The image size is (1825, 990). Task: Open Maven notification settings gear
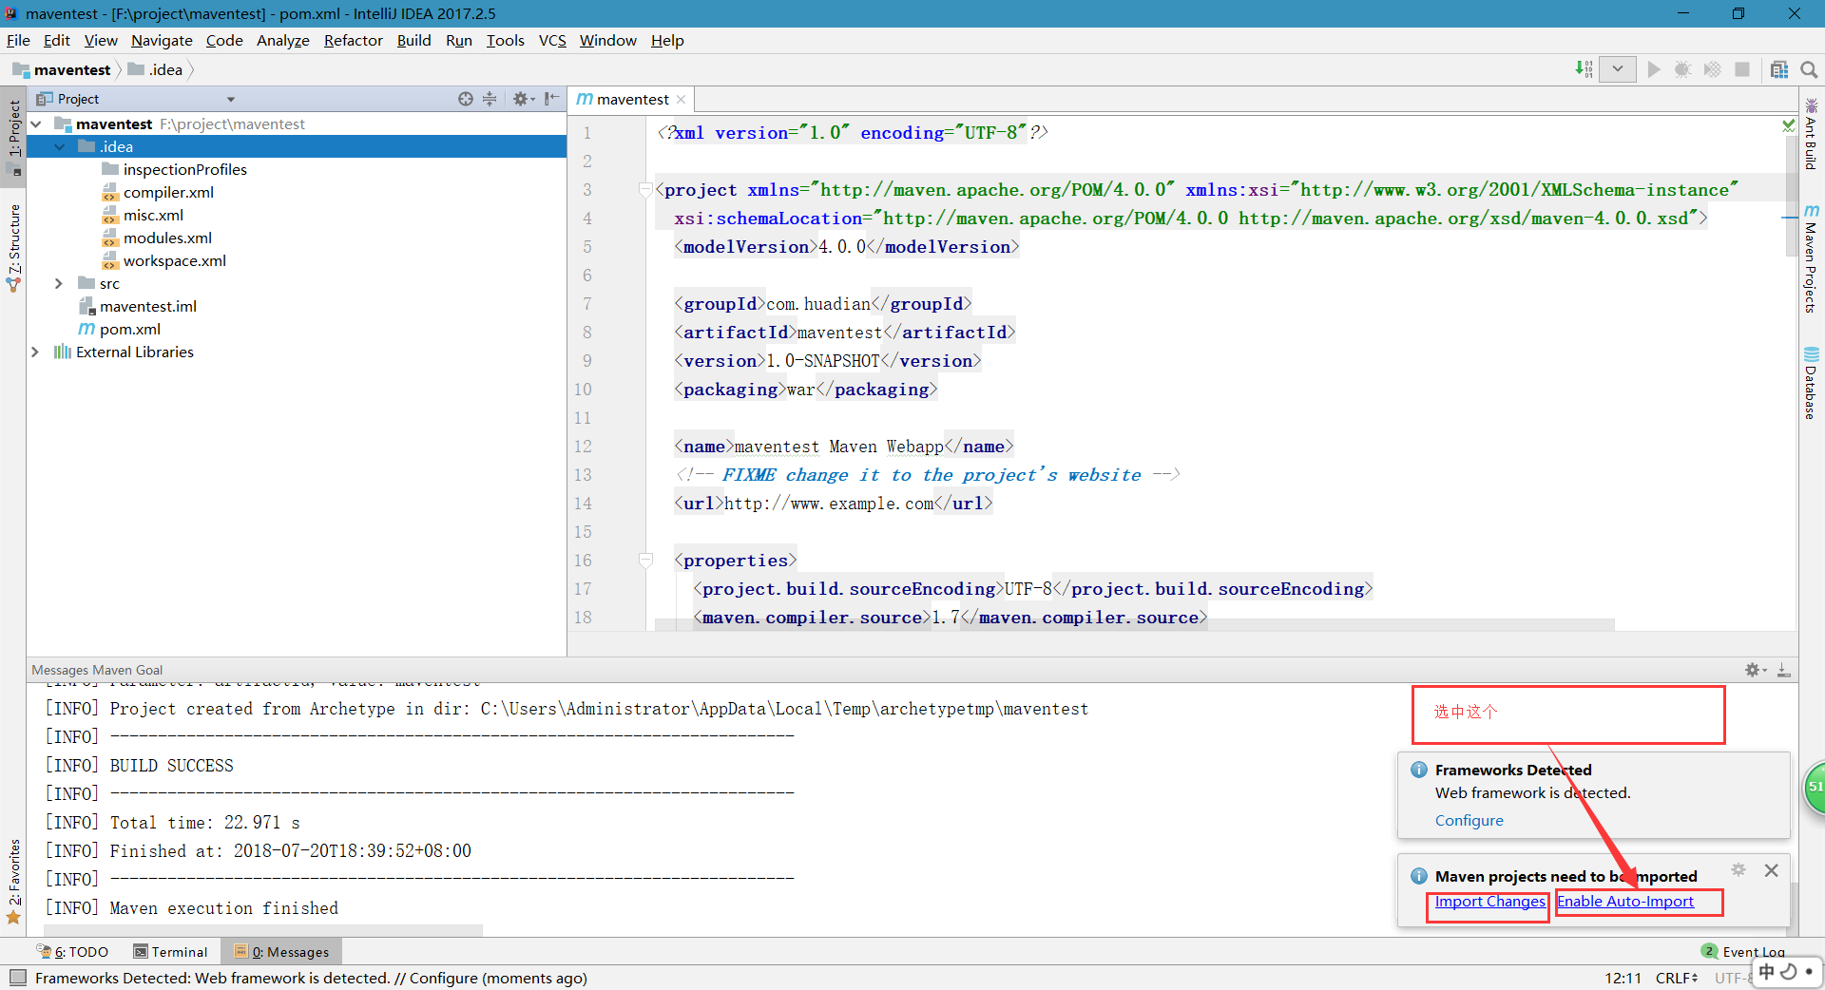(x=1739, y=870)
